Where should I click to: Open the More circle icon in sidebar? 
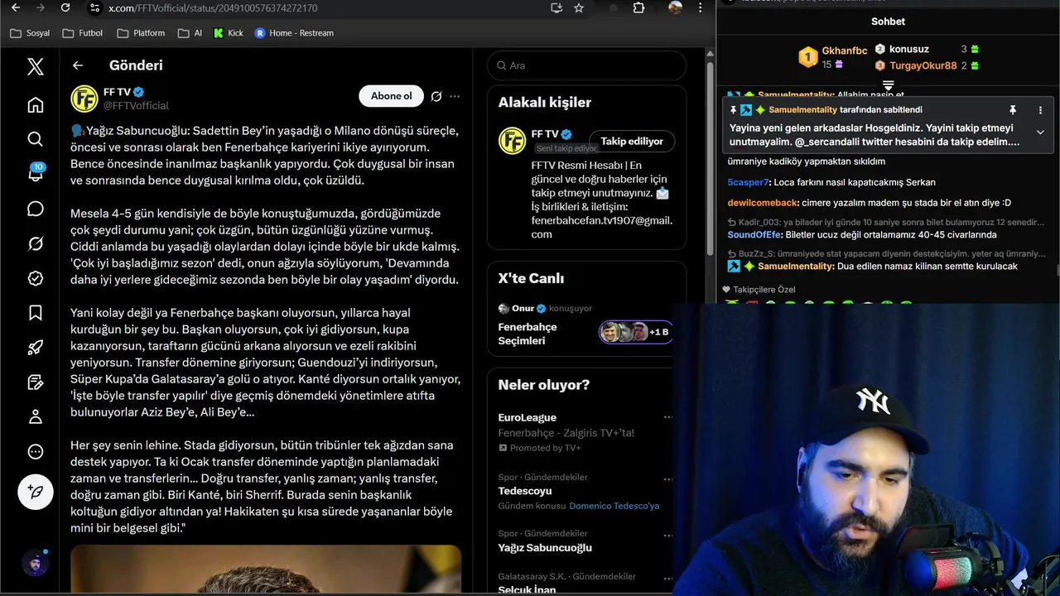pos(35,452)
